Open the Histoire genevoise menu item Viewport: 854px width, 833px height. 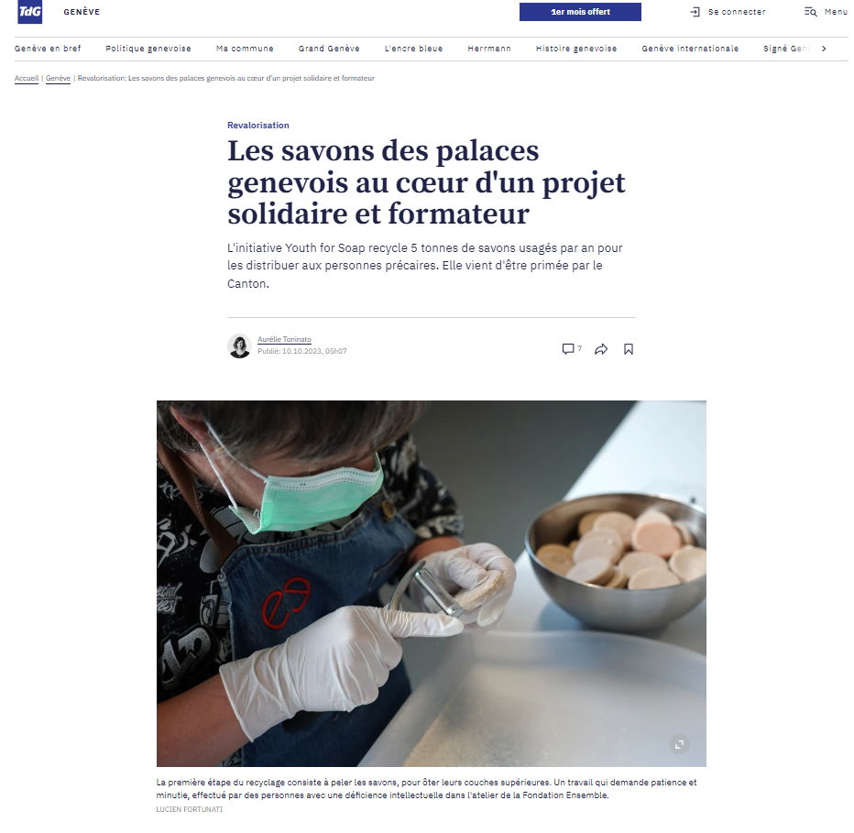[576, 49]
